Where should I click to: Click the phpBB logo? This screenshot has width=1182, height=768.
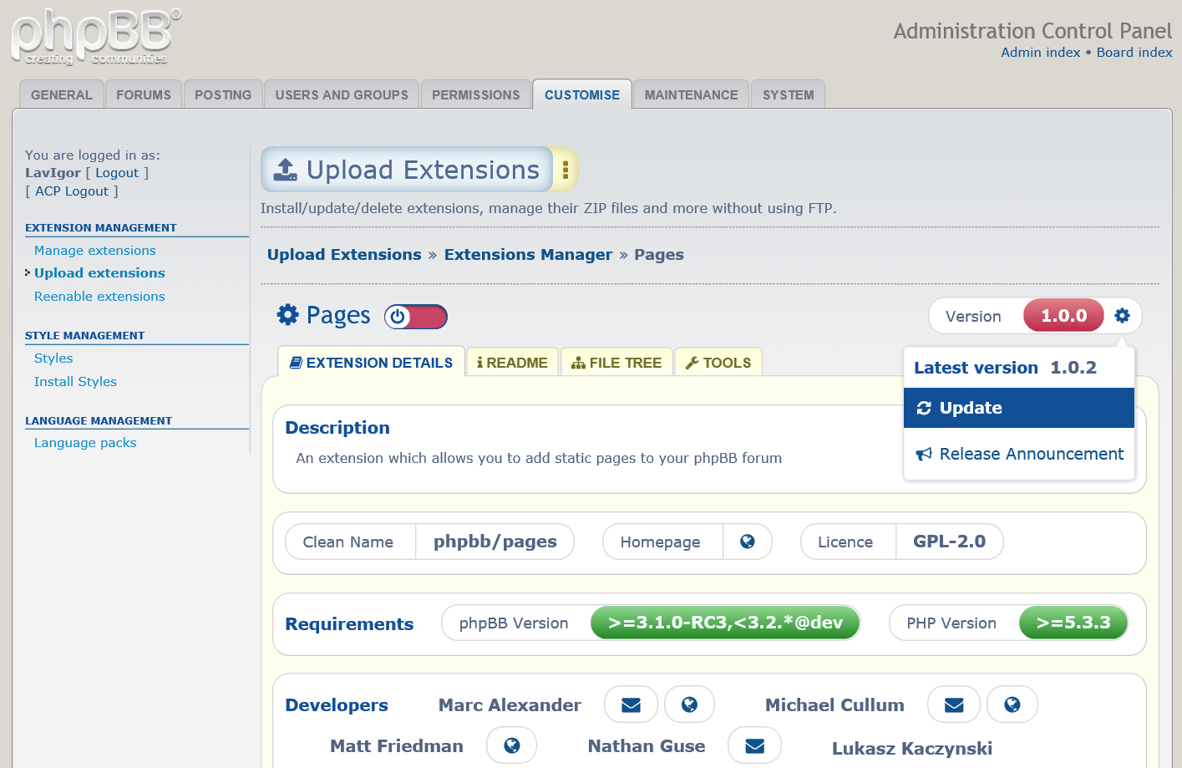(95, 37)
